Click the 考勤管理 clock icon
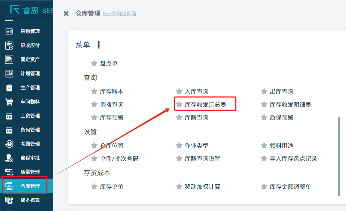Screen dimensions: 346x211 pos(9,144)
